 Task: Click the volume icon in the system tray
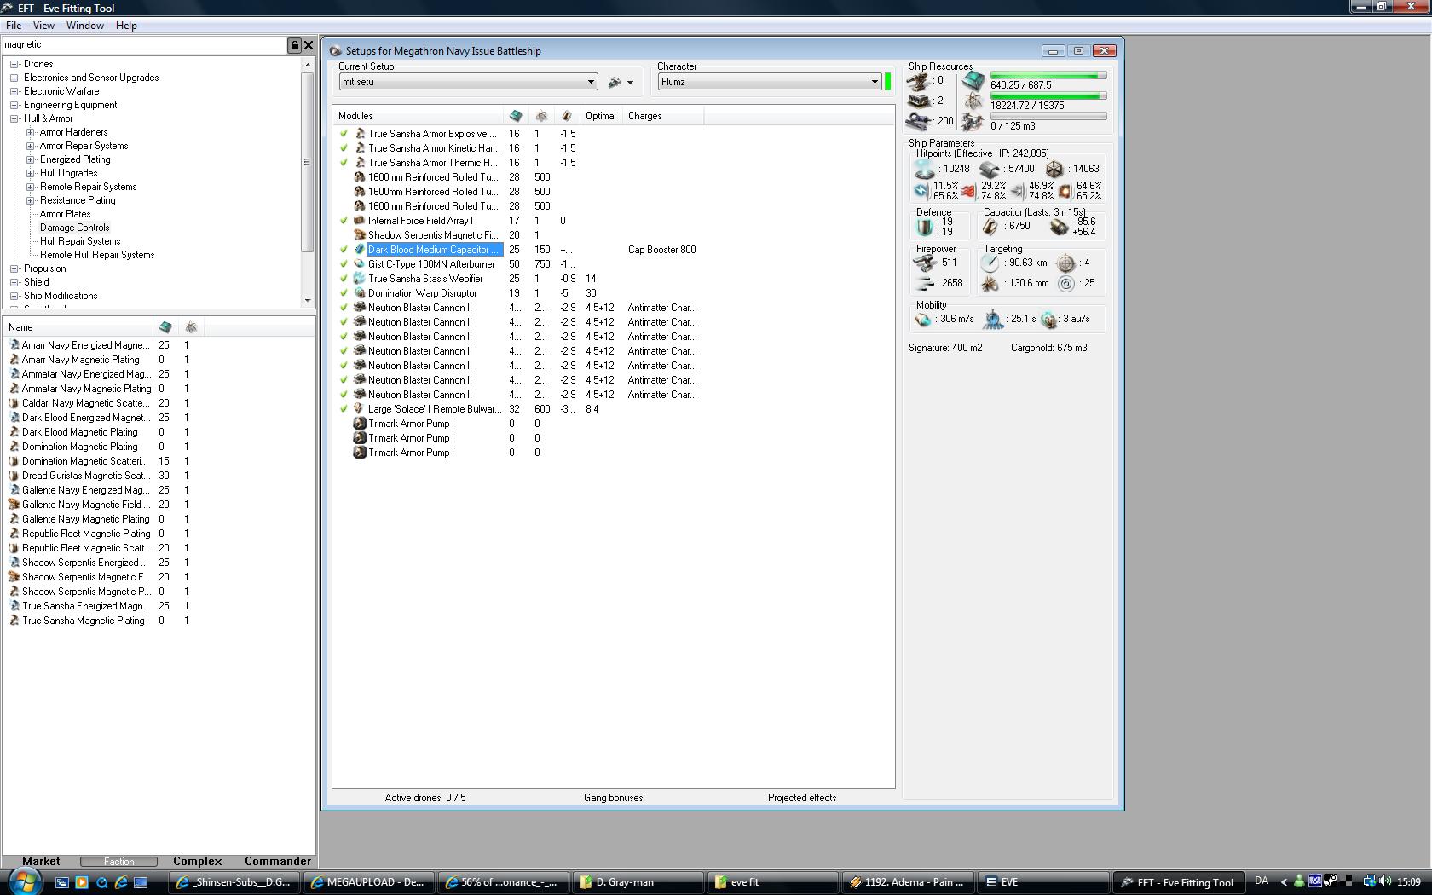coord(1386,882)
